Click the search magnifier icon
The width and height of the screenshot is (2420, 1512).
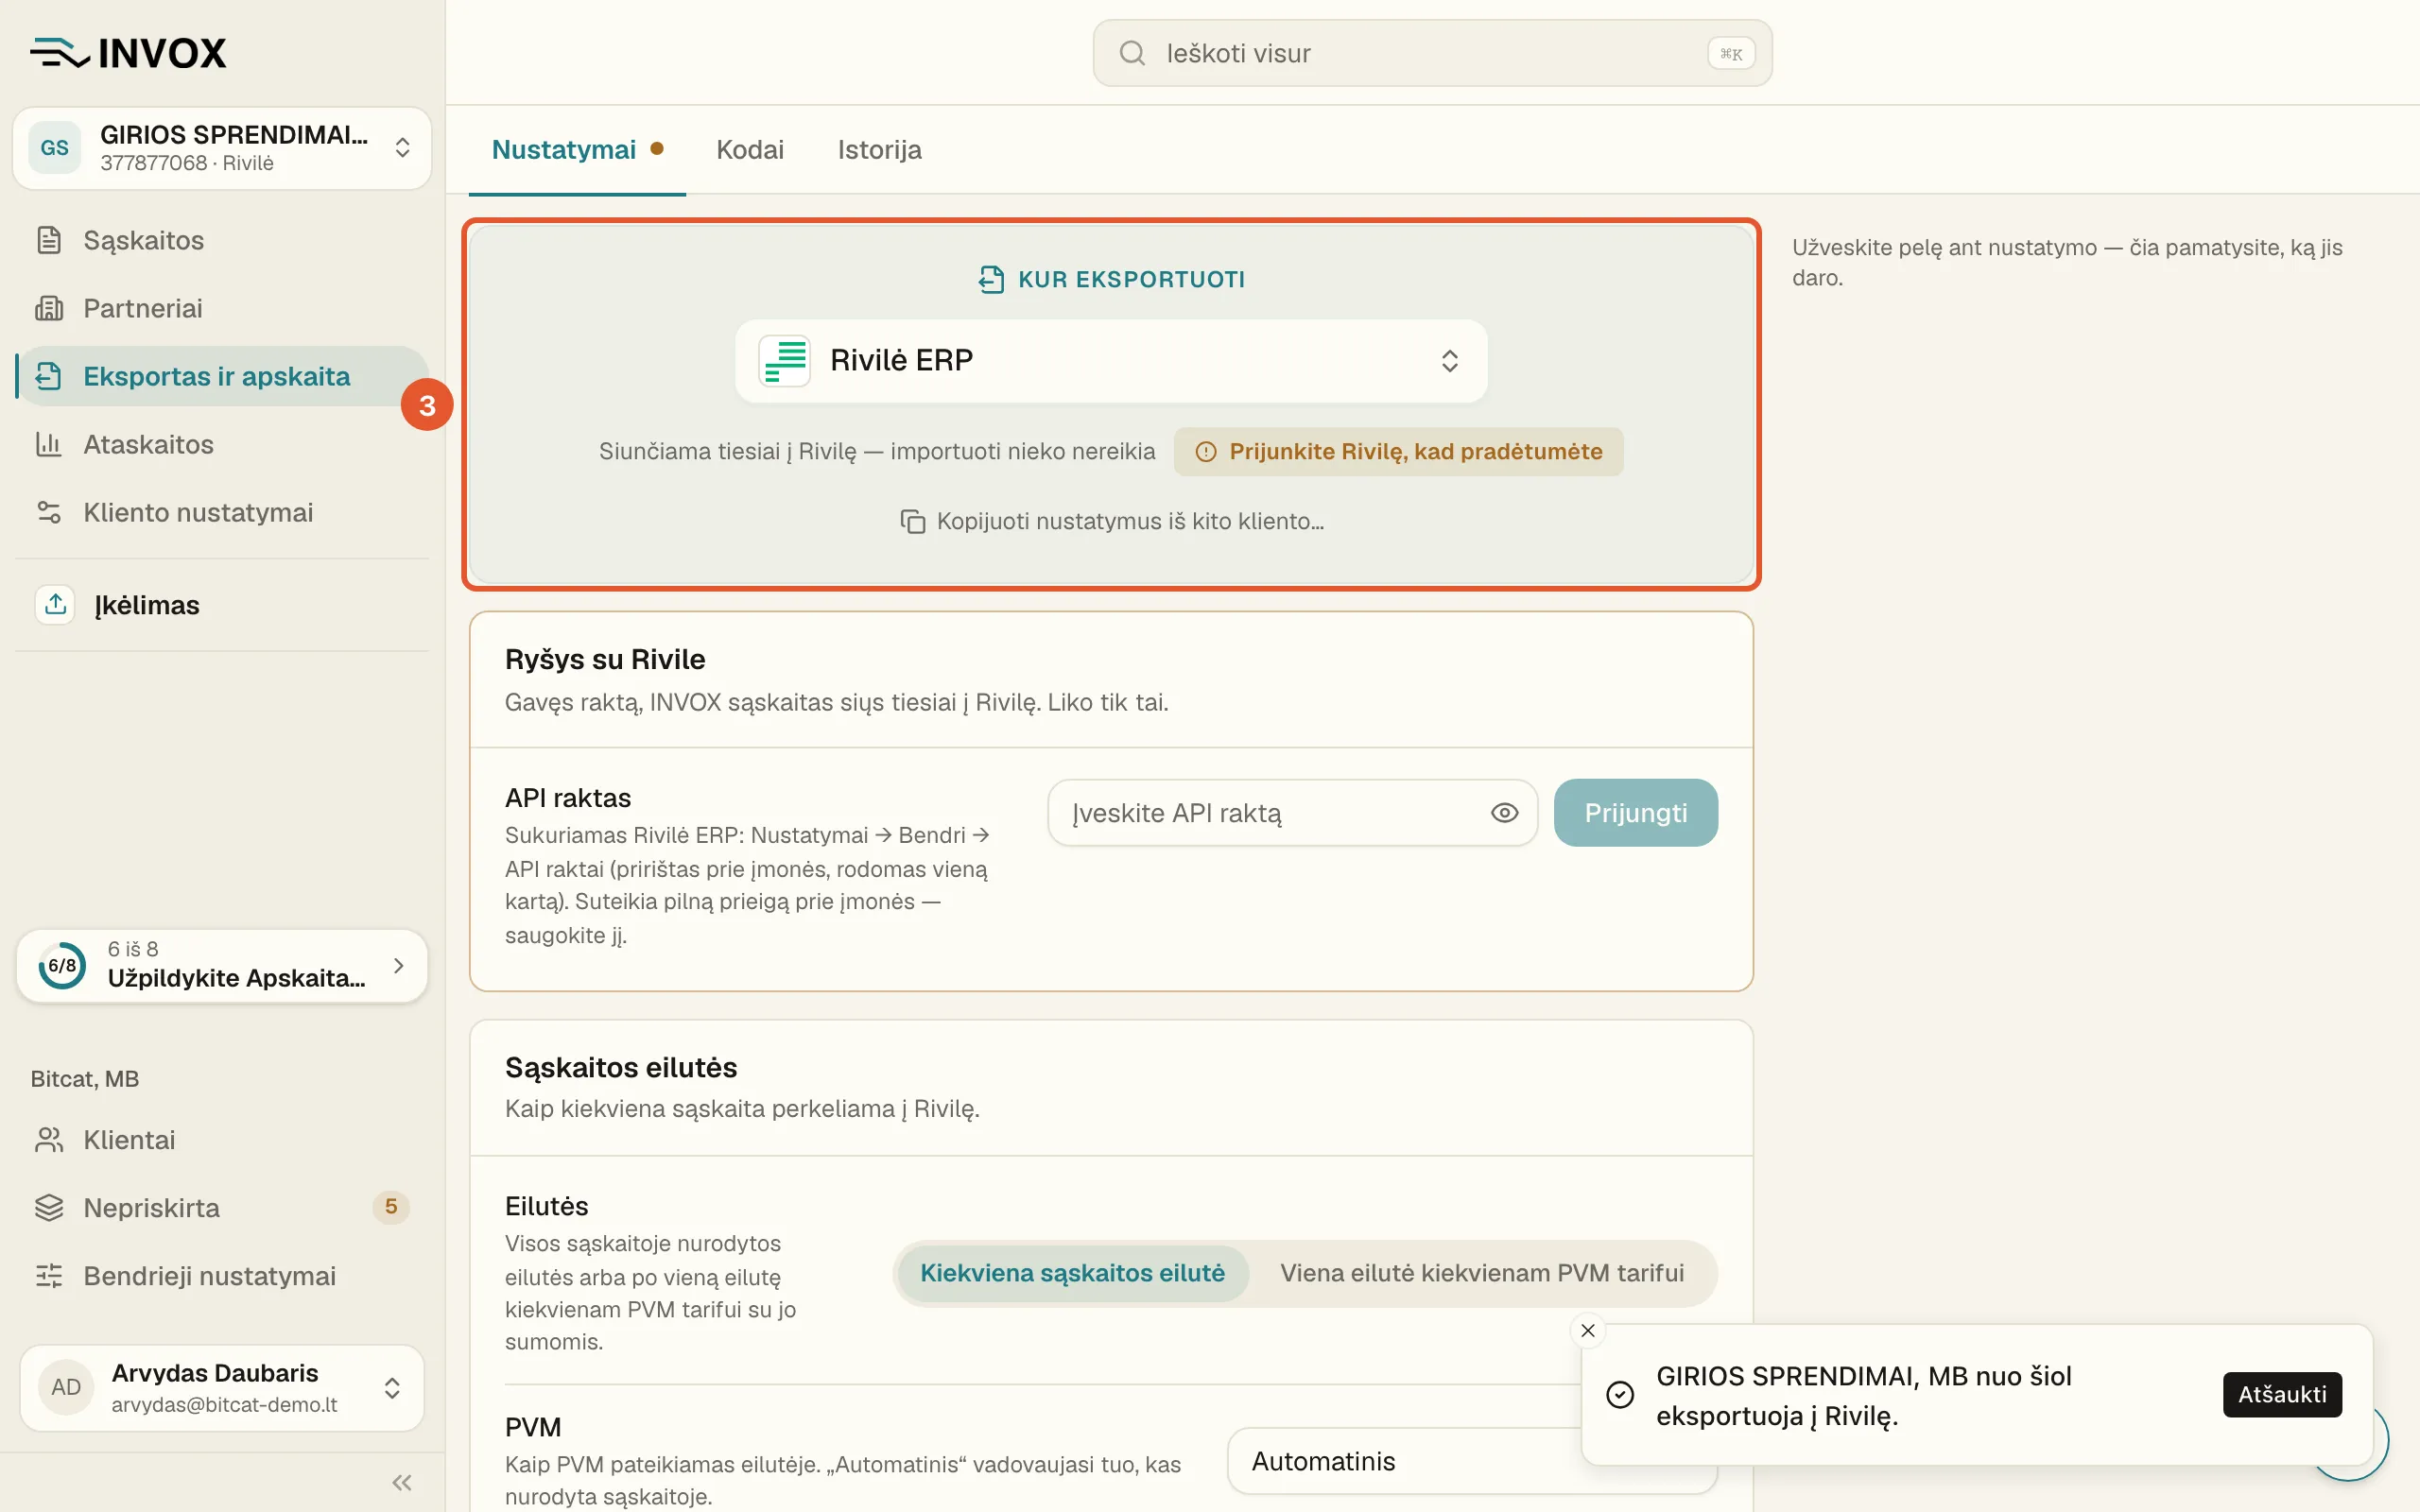(1132, 53)
